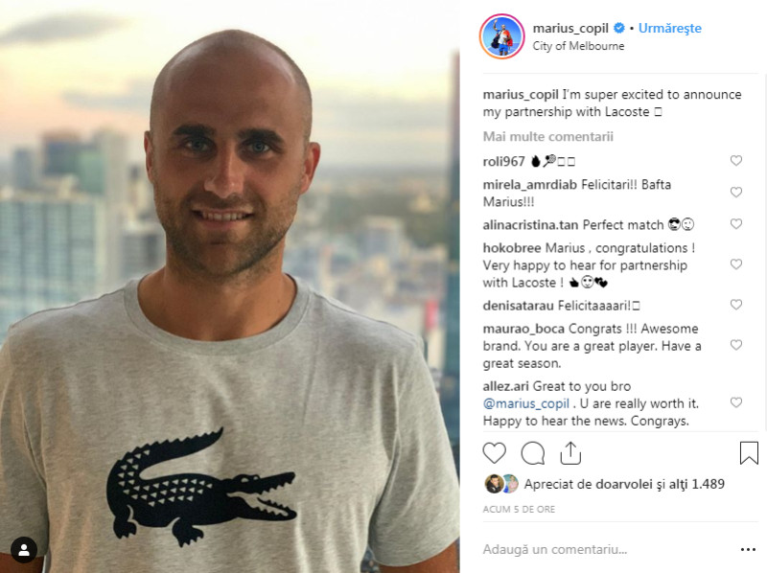Save the post with the bookmark icon
This screenshot has width=767, height=573.
point(749,452)
